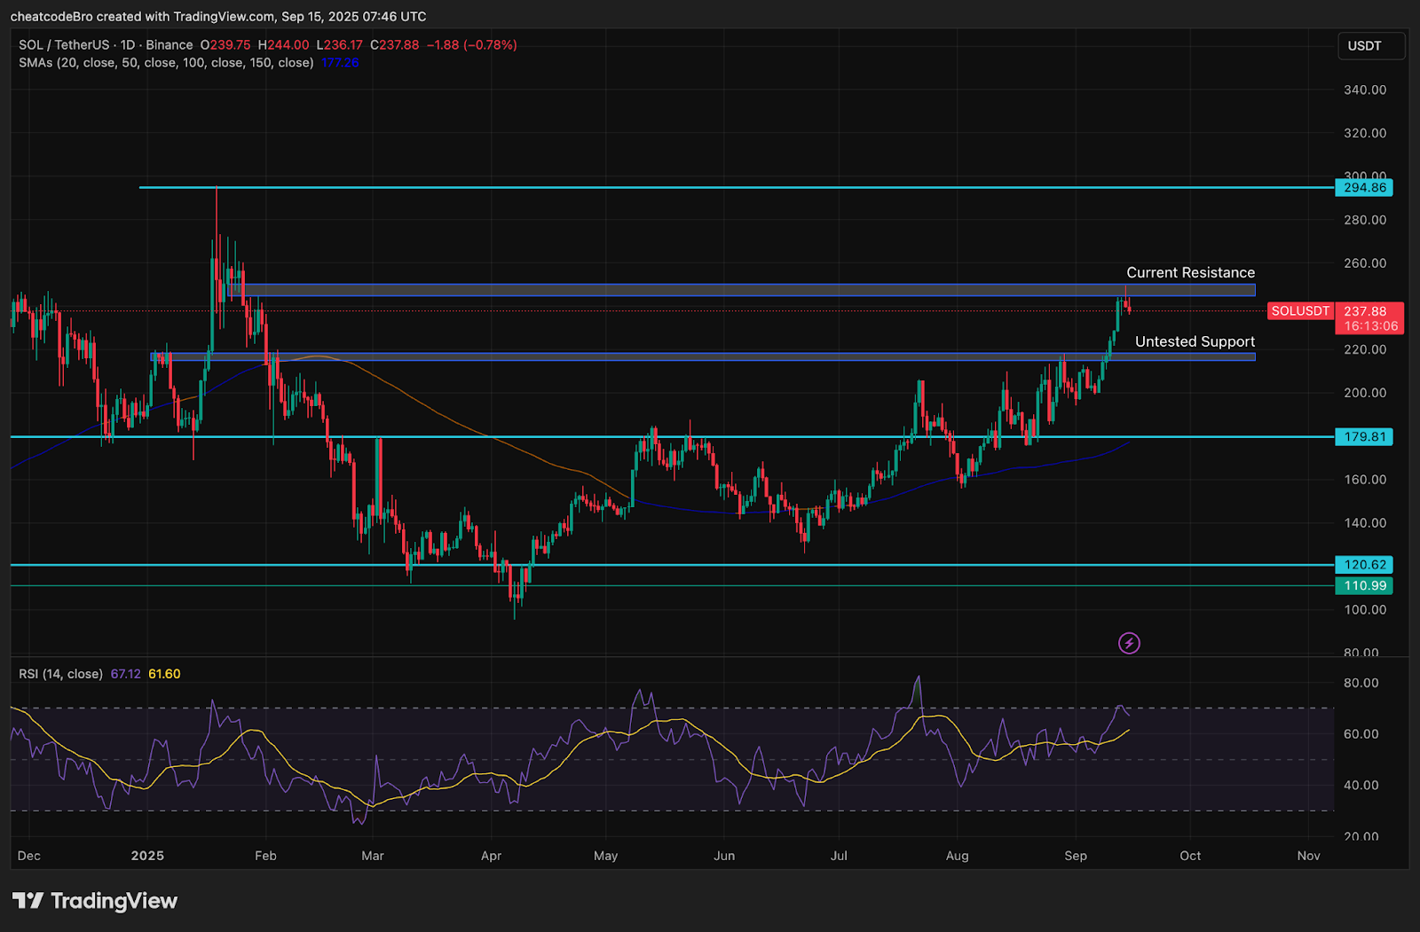This screenshot has width=1420, height=932.
Task: Select the SOLUSDT price tag on axis
Action: [x=1299, y=311]
